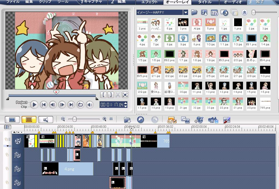Toggle ripple lock for overlay track 3
Viewport: 279px width, 189px height.
7,168
